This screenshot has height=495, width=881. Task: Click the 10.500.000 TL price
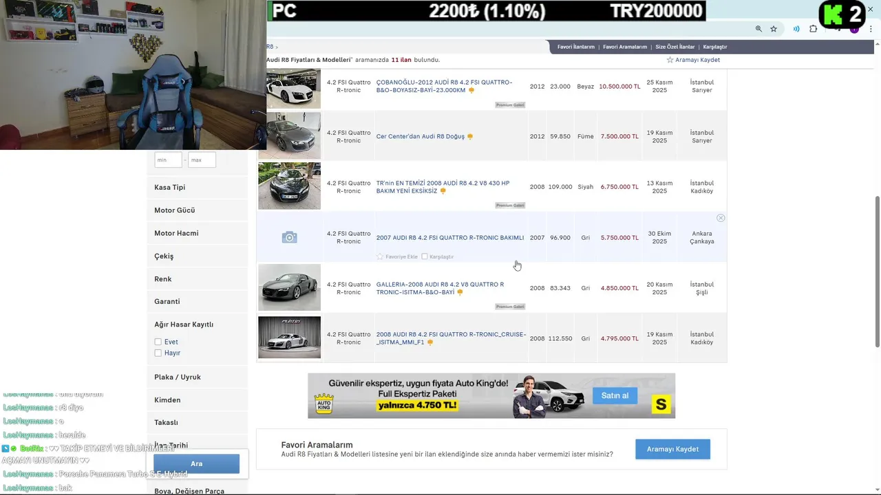click(619, 87)
